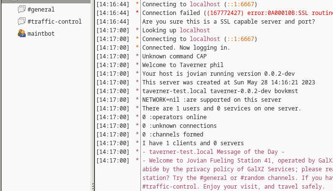Screen dimensions: 333x191
Task: Click '0 :channels formed' line
Action: click(x=173, y=134)
